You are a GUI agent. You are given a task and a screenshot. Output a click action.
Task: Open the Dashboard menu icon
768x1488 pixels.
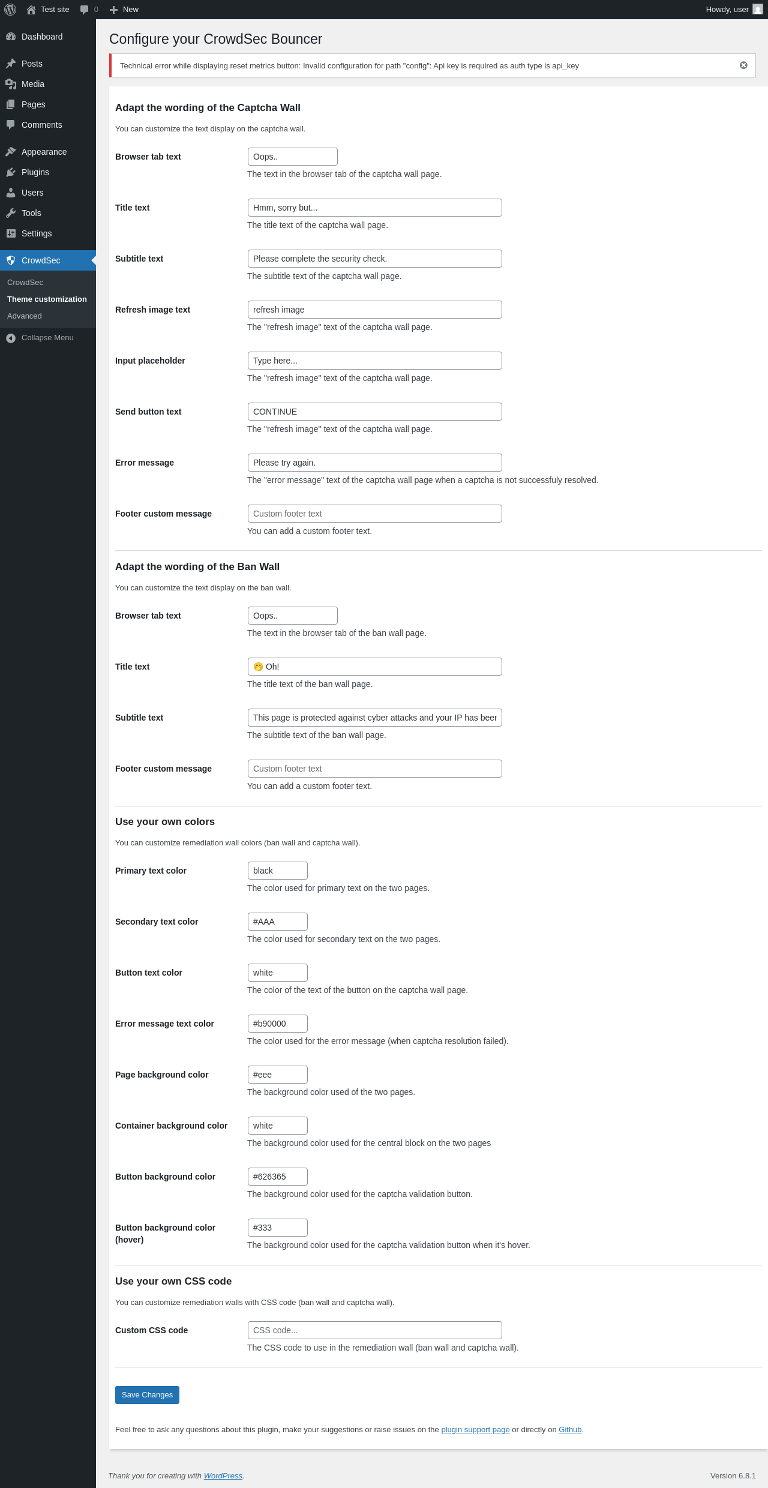11,37
